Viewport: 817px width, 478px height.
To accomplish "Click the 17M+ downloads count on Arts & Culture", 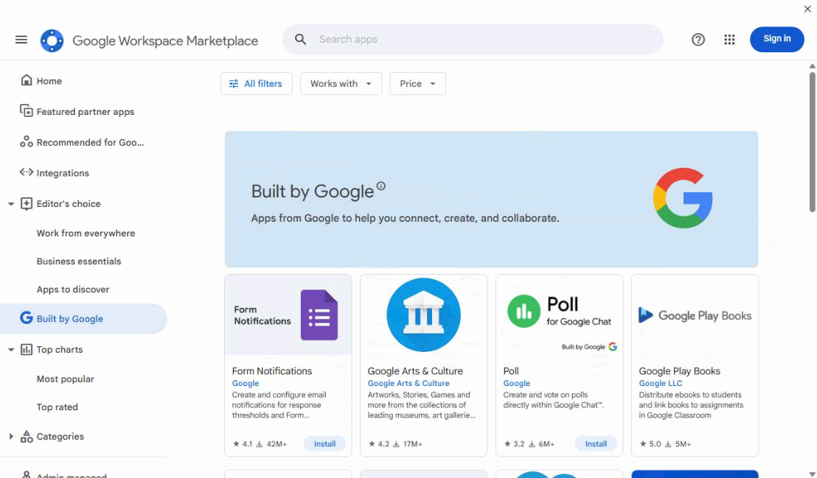I will coord(408,444).
